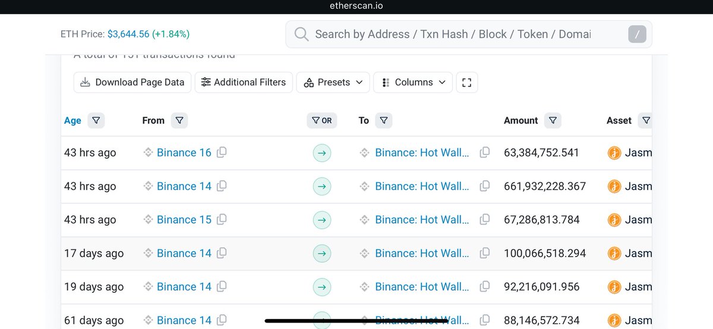The width and height of the screenshot is (713, 329).
Task: Open Binance 14 link in 17 days ago row
Action: pos(184,253)
